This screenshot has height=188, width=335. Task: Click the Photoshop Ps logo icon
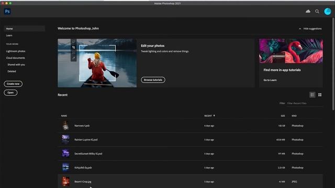7,11
